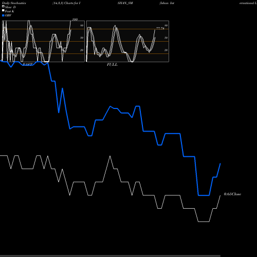The width and height of the screenshot is (257, 257).
Task: Select the "Slow D" legend label
Action: pyautogui.click(x=10, y=7)
